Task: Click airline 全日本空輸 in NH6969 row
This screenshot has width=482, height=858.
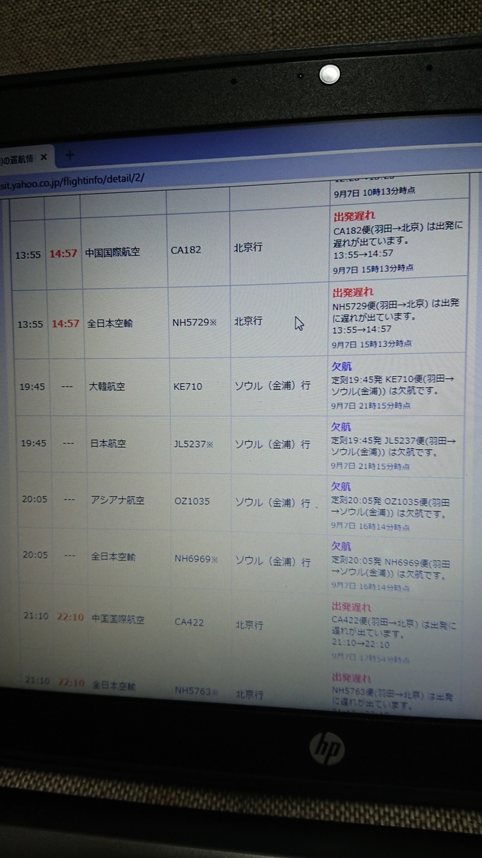Action: 113,556
